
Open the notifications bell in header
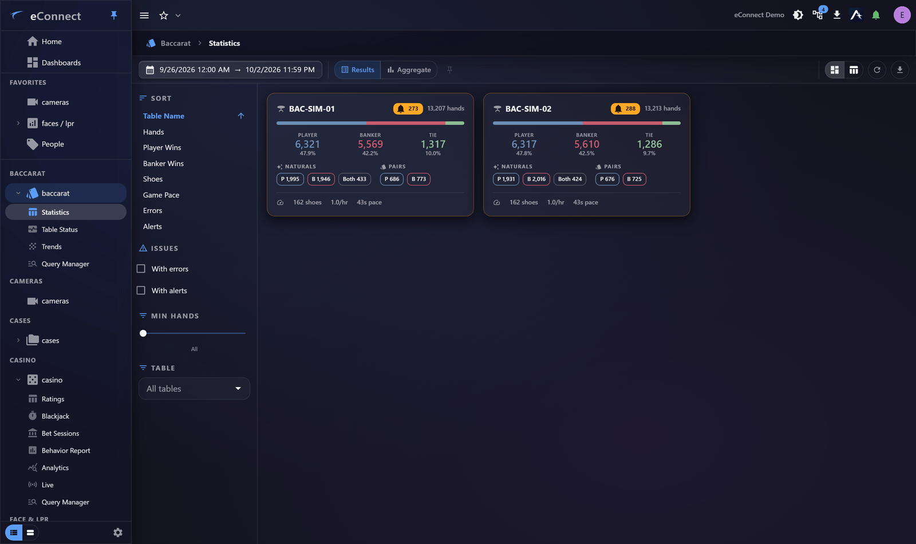[876, 15]
